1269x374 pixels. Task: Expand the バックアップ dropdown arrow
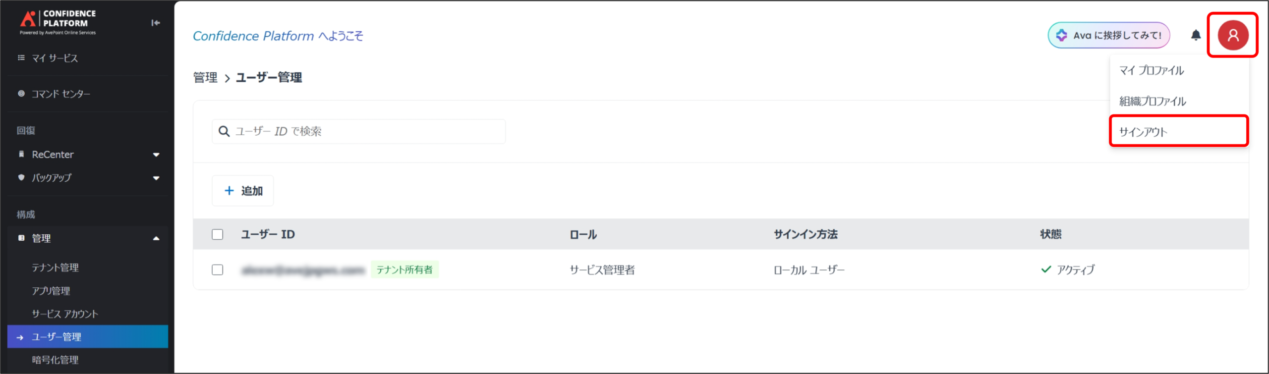156,178
